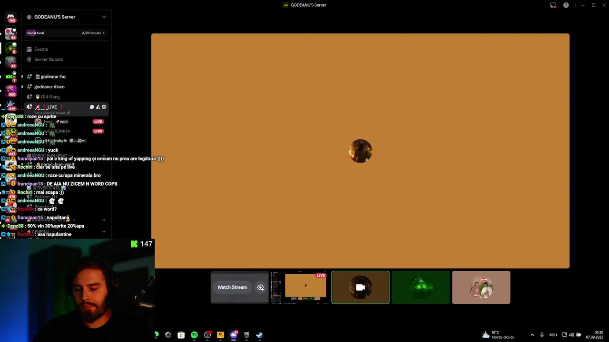The width and height of the screenshot is (609, 342).
Task: Click chat message 'DE AIA NU ZICEM N WORD COPII'
Action: tap(81, 184)
